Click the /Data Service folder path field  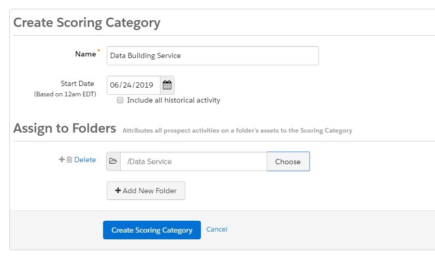[194, 162]
